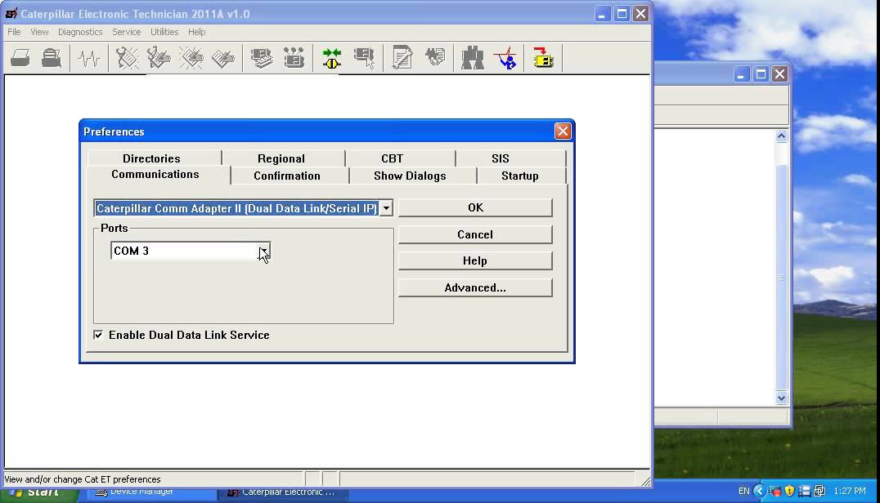Click the Print toolbar icon

pyautogui.click(x=20, y=58)
